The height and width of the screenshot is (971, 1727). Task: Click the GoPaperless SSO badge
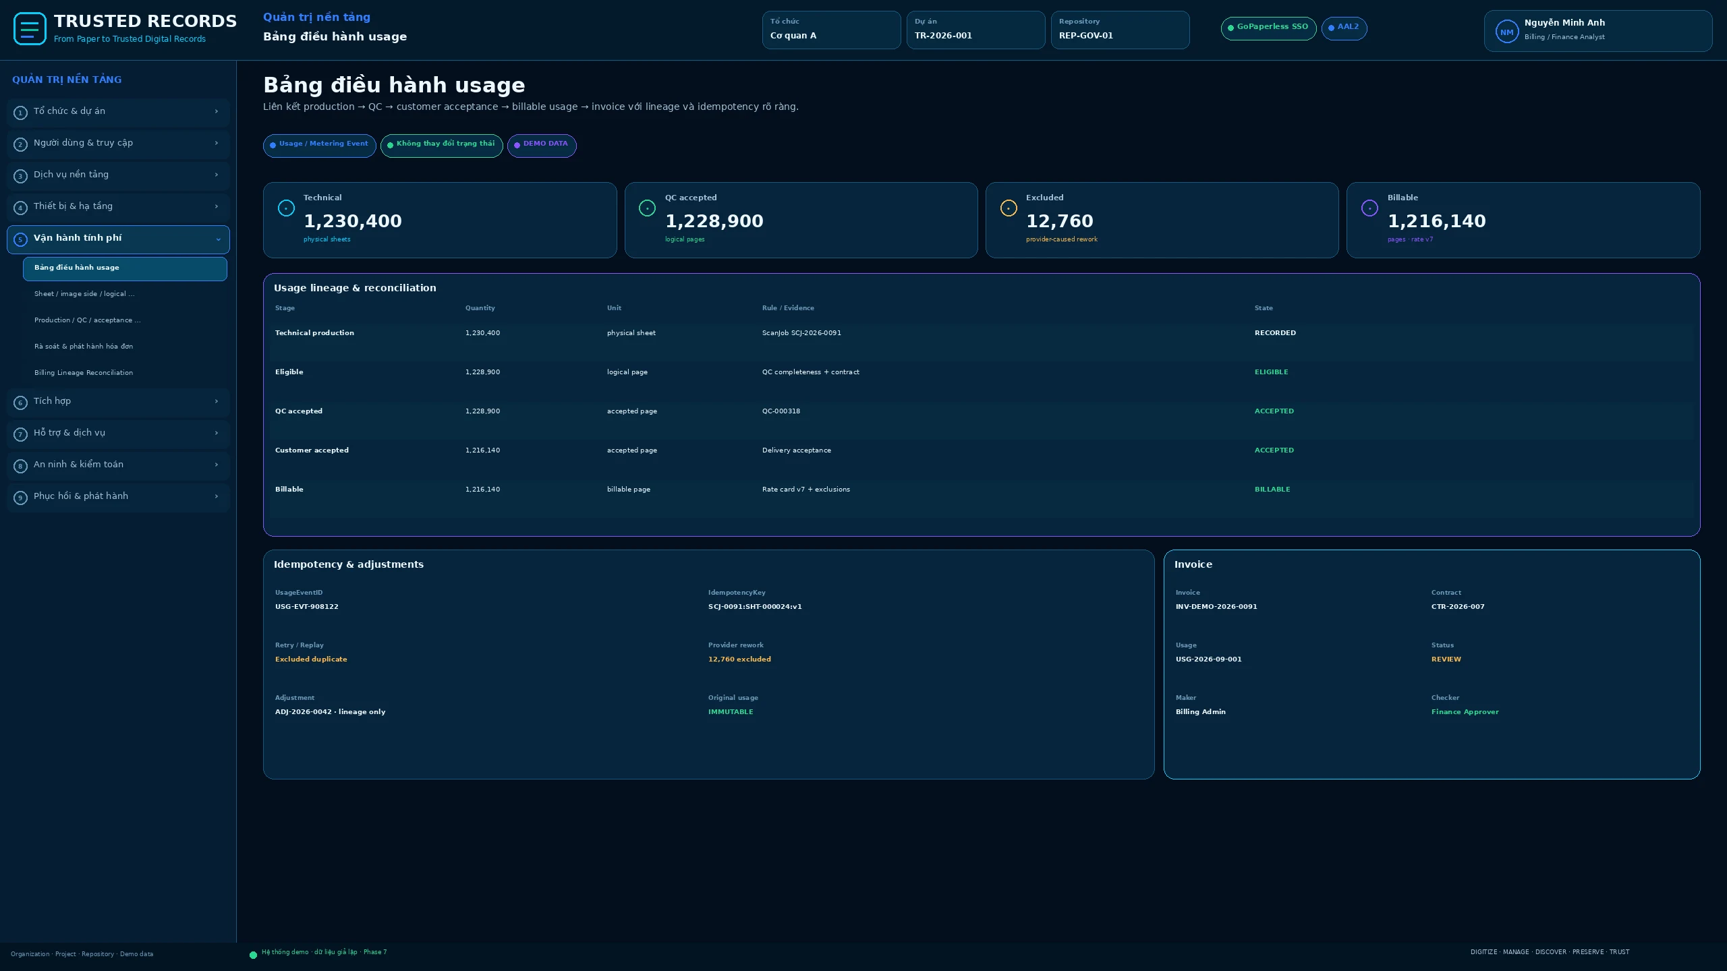coord(1268,28)
